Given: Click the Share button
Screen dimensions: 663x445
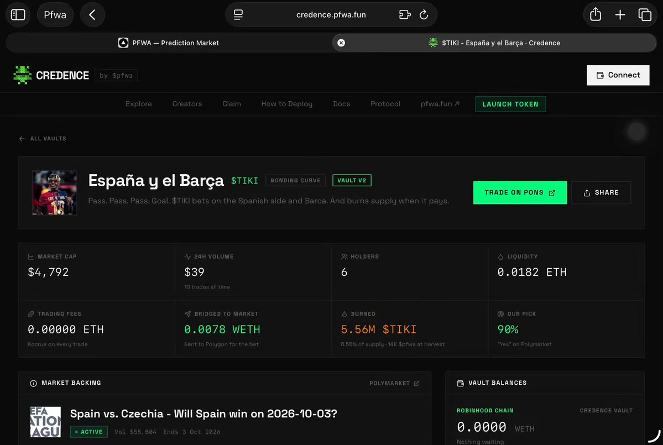Looking at the screenshot, I should pyautogui.click(x=601, y=193).
